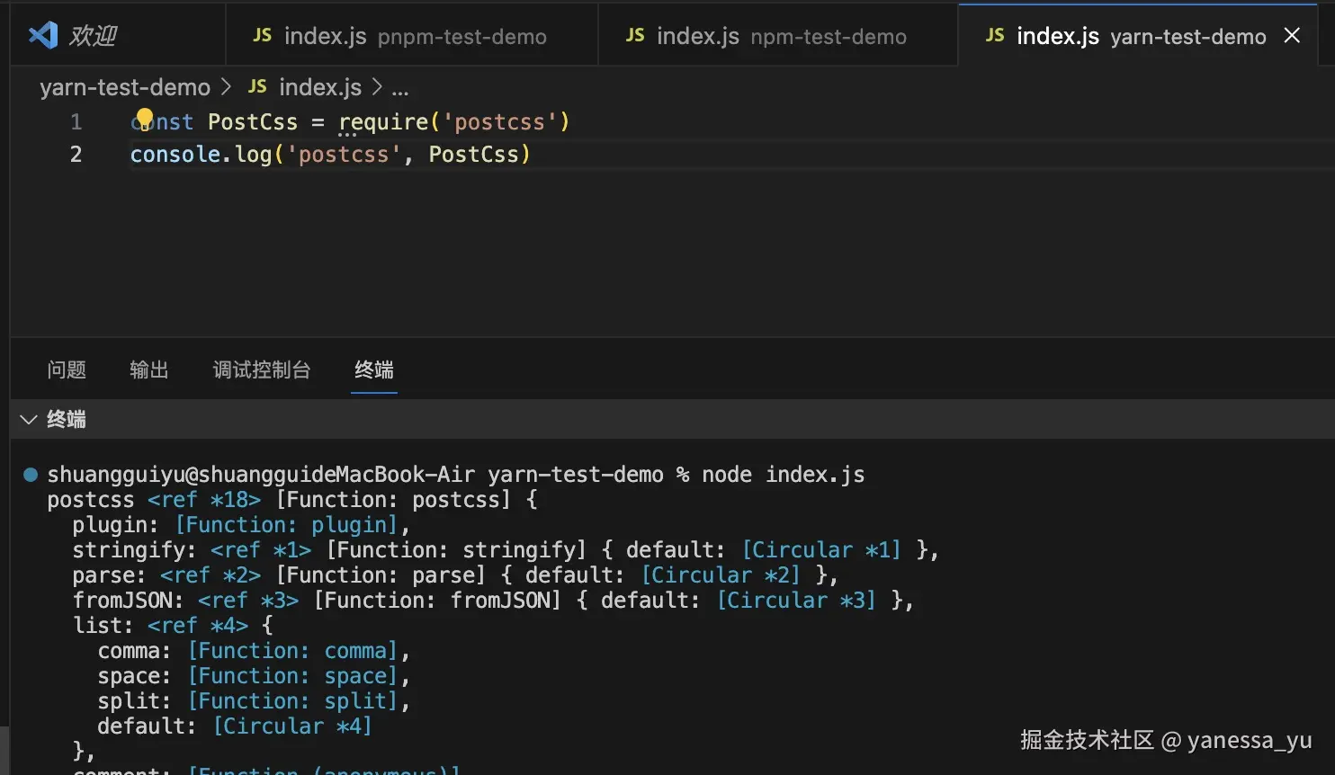This screenshot has width=1335, height=775.
Task: Open the 调试控制台 debug console tab
Action: (262, 370)
